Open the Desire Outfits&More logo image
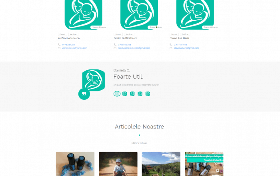Image resolution: width=280 pixels, height=176 pixels. click(x=139, y=14)
